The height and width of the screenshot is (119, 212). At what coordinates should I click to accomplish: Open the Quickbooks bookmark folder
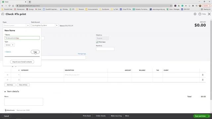pos(104,9)
